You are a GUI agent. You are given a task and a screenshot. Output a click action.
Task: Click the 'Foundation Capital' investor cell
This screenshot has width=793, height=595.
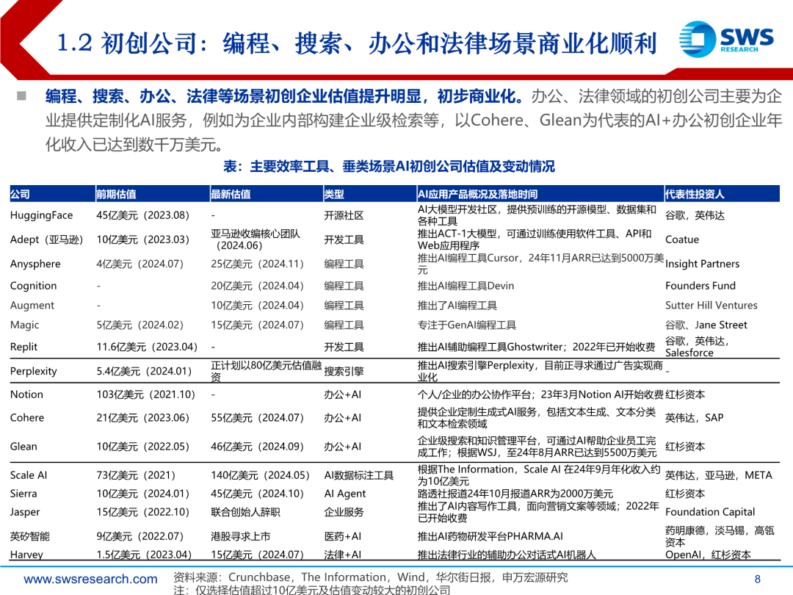point(710,512)
